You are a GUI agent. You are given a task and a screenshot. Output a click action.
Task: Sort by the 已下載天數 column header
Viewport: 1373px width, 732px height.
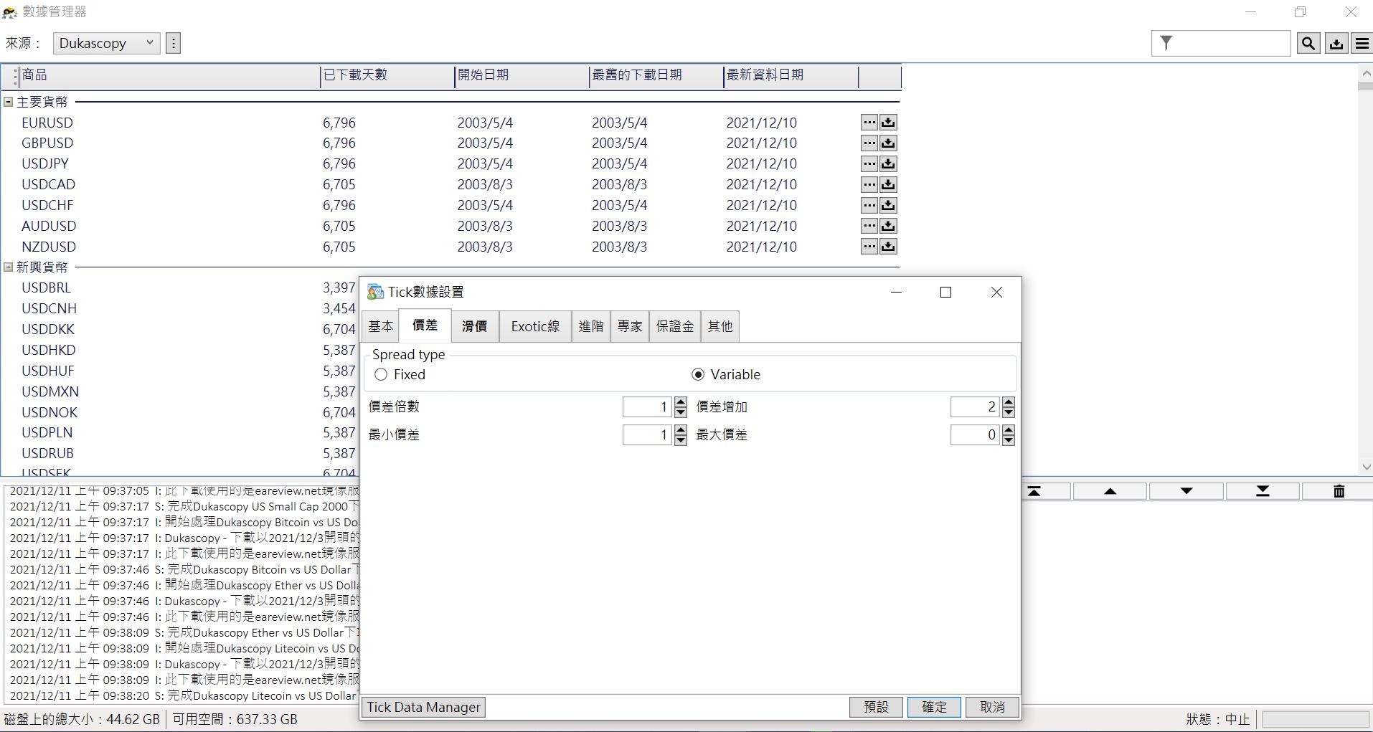coord(387,75)
